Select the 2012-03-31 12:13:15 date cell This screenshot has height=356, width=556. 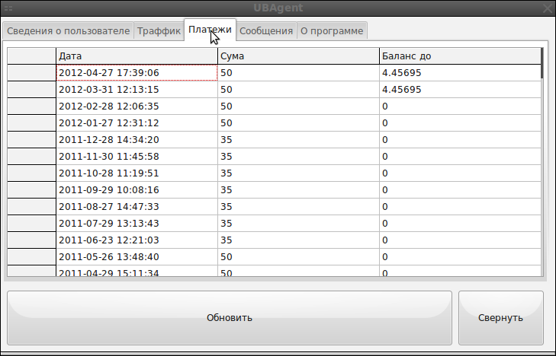137,90
